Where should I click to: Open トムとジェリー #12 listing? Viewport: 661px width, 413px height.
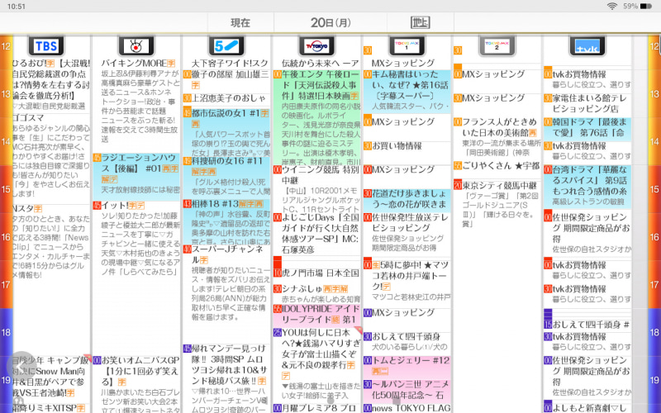(x=407, y=366)
